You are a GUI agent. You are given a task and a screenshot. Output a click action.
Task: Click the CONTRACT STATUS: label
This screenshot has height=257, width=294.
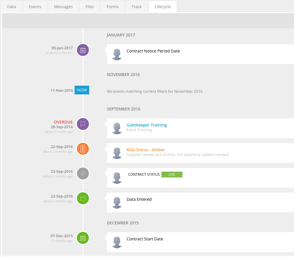click(144, 175)
